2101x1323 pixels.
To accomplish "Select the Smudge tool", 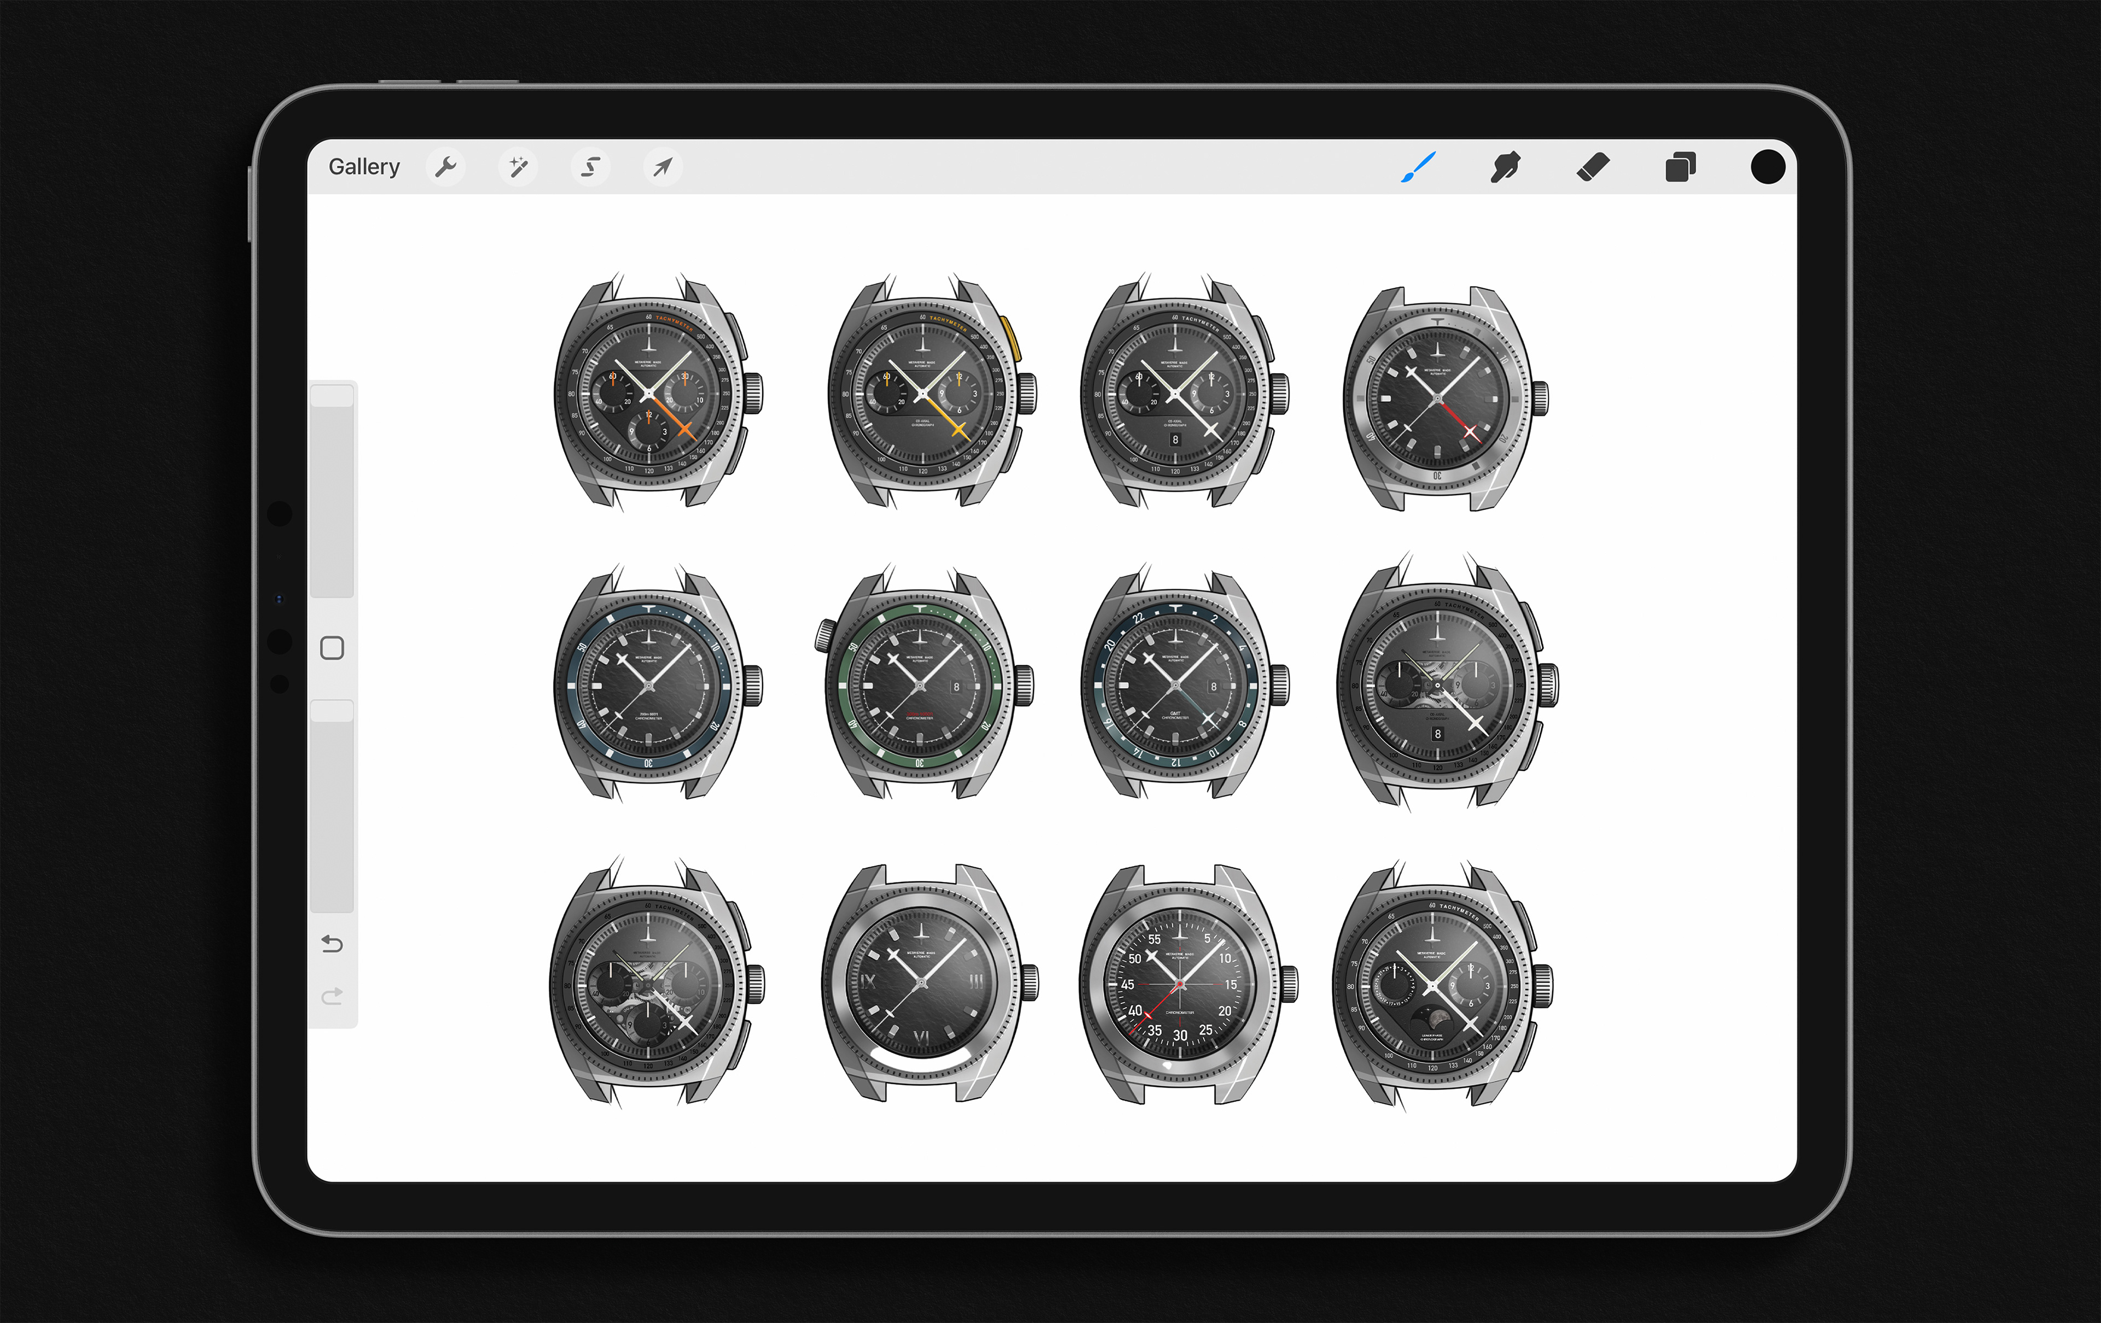I will point(1505,167).
